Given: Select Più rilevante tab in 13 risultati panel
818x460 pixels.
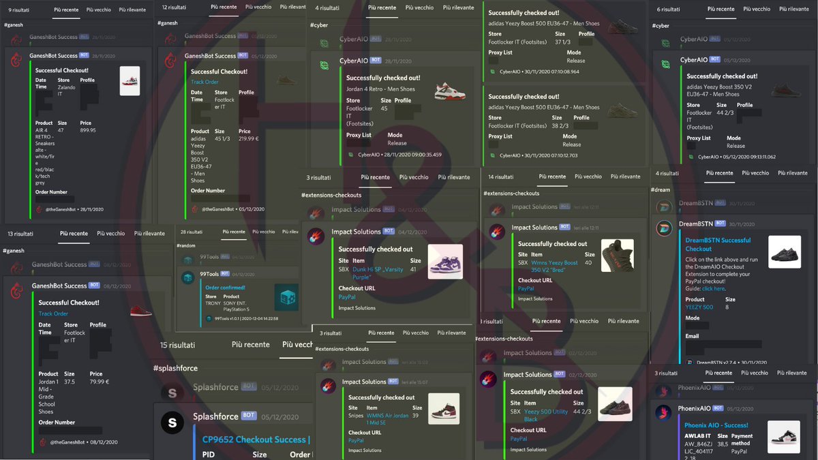Looking at the screenshot, I should pos(149,234).
